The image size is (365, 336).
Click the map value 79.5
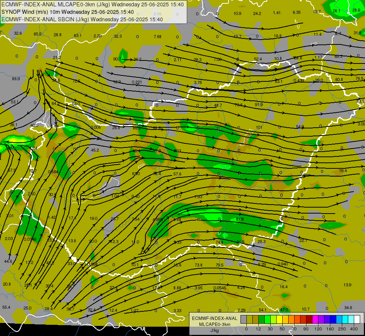[x=220, y=265]
